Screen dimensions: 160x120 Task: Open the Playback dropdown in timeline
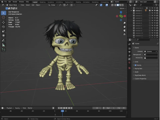10,108
